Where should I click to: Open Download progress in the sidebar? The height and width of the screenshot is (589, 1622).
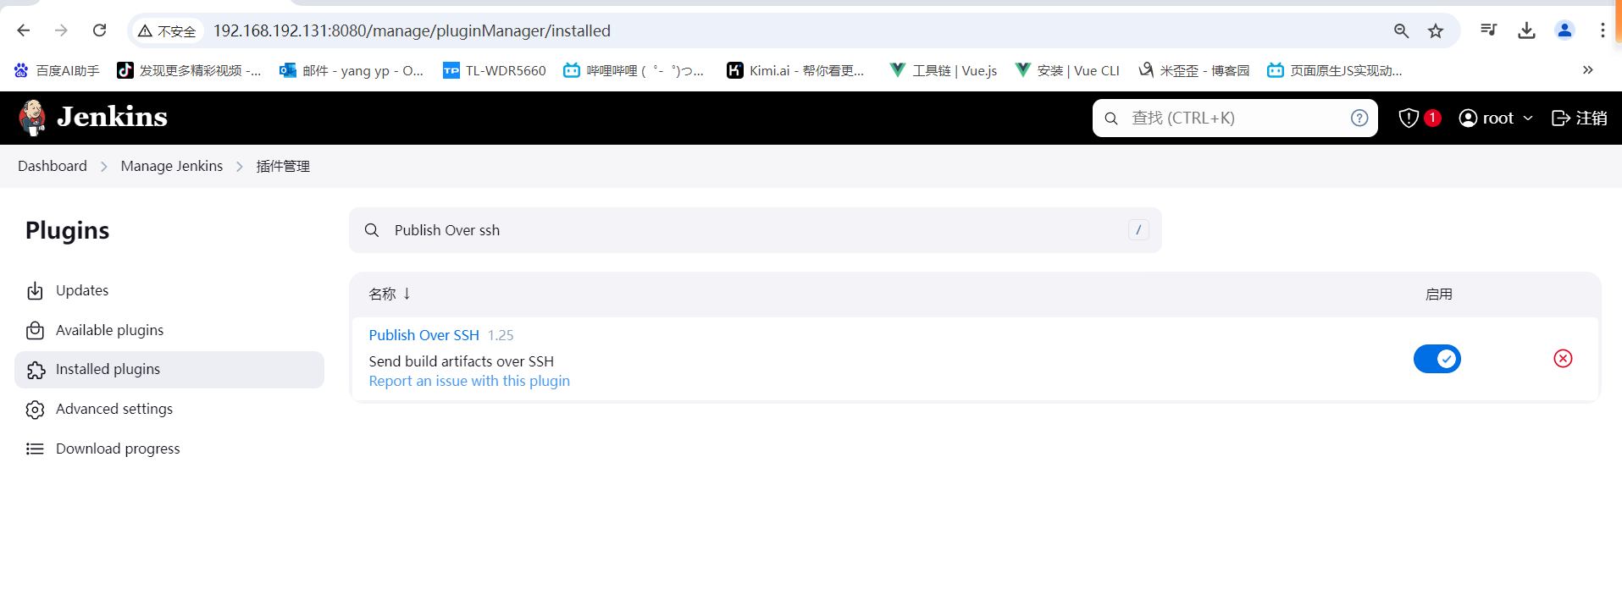169,449
